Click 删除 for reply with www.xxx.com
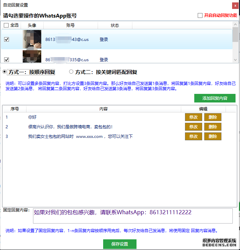 pos(213,136)
